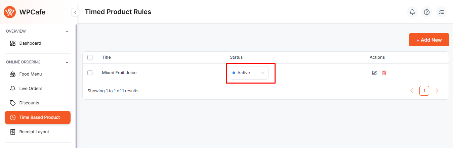
Task: Select all rules header checkbox
Action: tap(90, 57)
